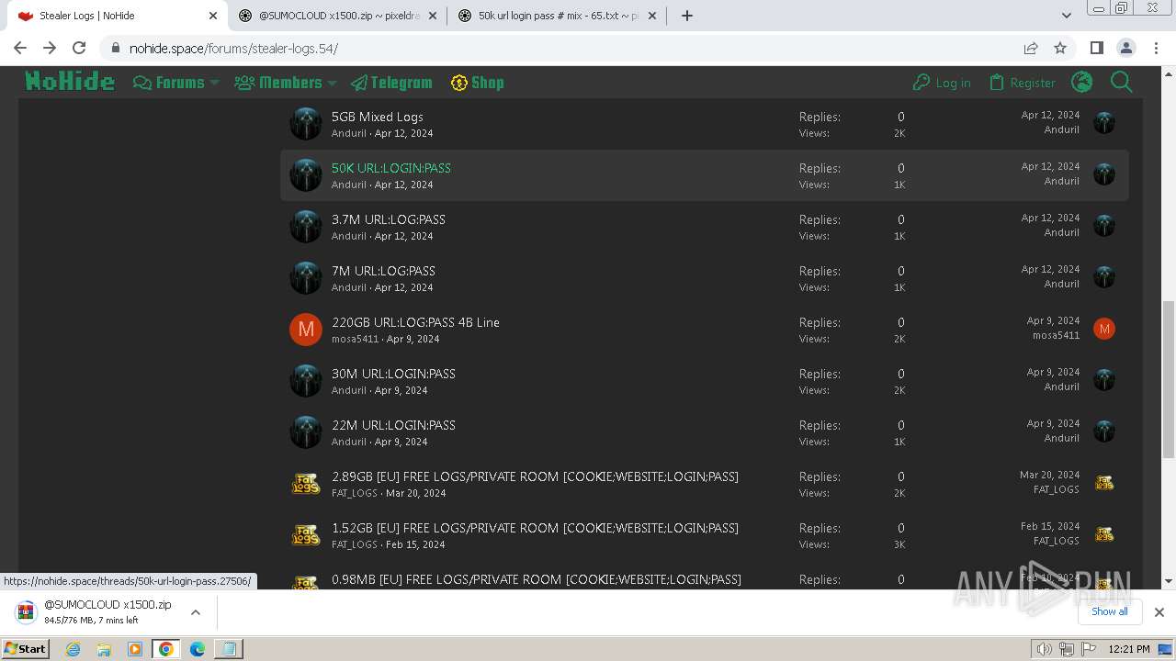Open thread 220GB URL:LOG:PASS 4B Line

tap(415, 322)
